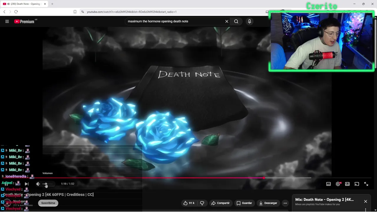Select the lonelHeredia chat username

pyautogui.click(x=16, y=176)
